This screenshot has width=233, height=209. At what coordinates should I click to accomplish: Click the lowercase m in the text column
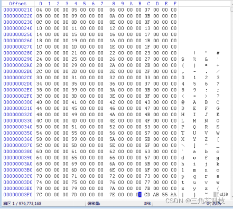tap(194, 170)
